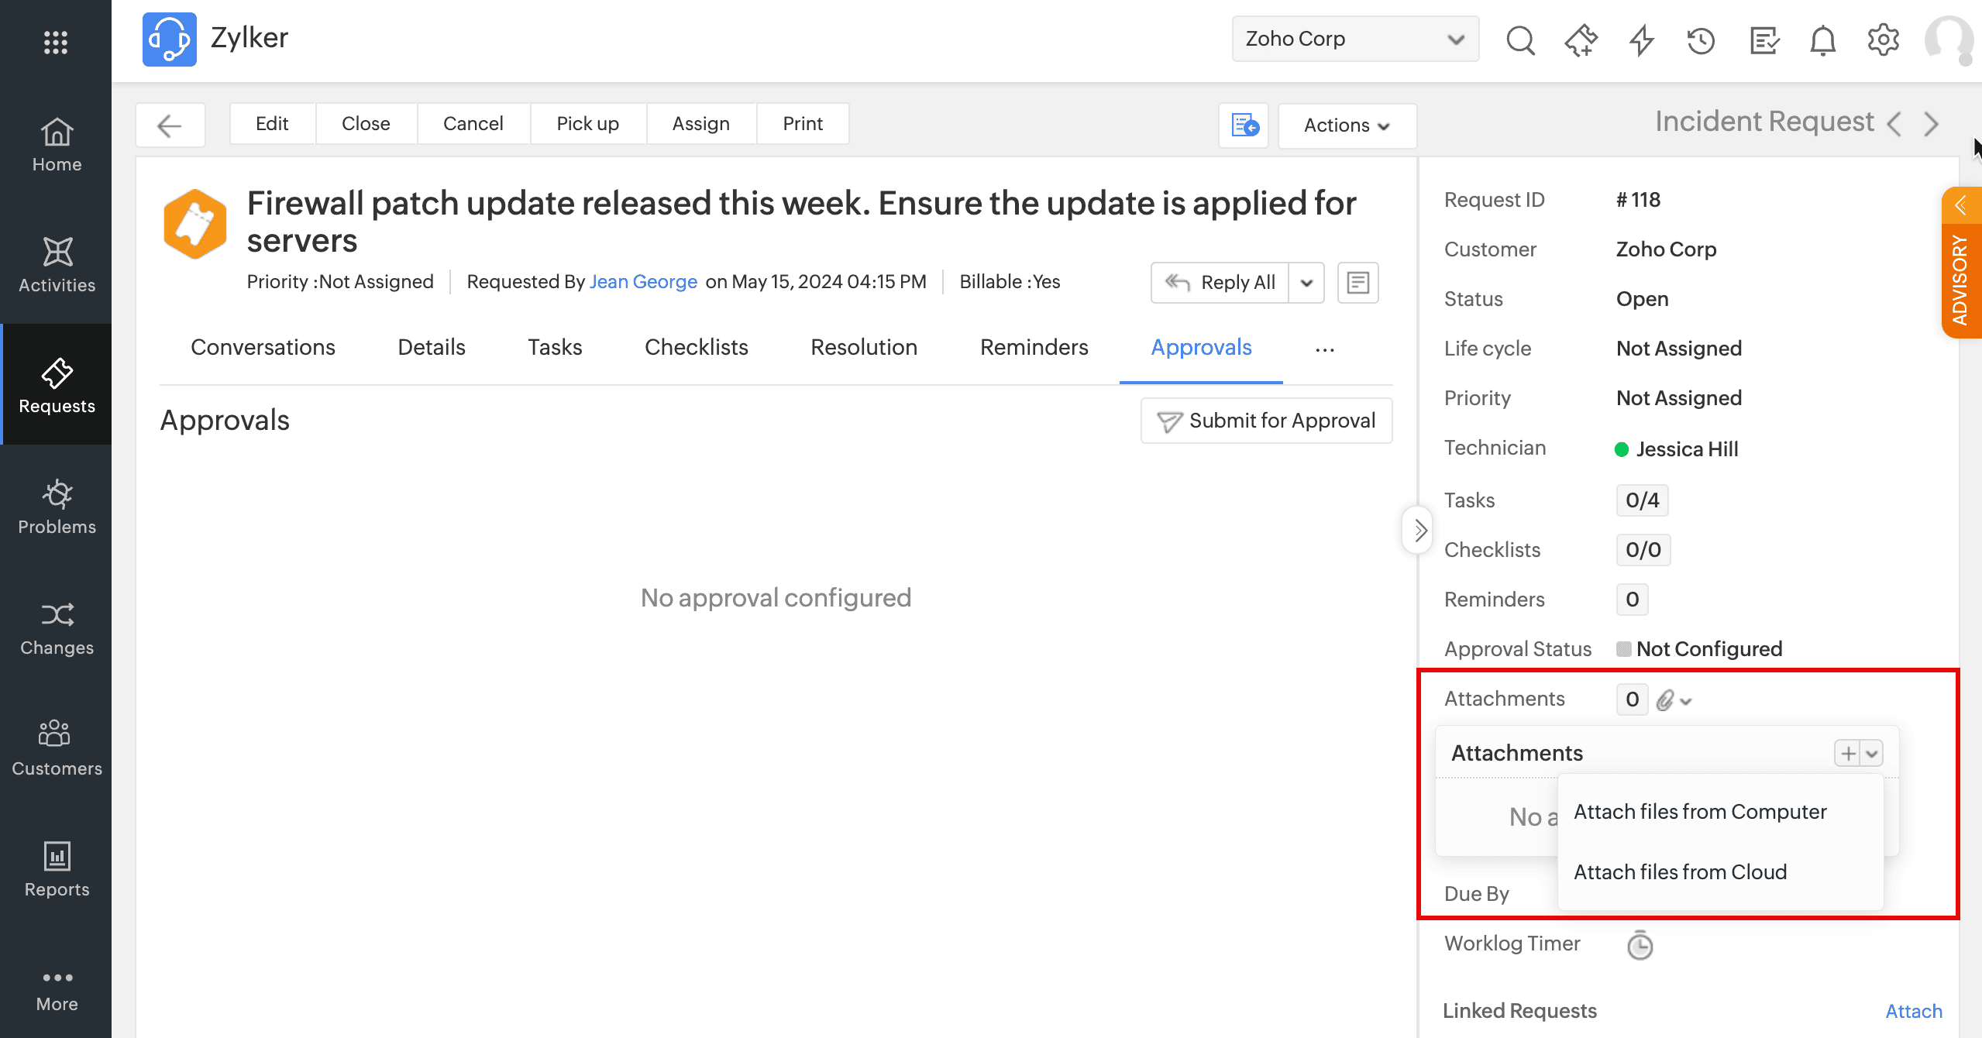Click the notifications bell icon
1982x1038 pixels.
coord(1822,40)
